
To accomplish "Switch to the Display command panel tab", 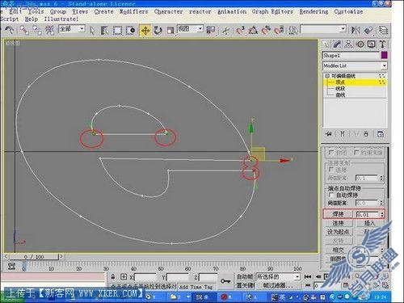I will click(x=372, y=44).
